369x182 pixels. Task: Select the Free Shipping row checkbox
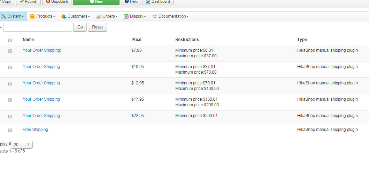[x=10, y=130]
